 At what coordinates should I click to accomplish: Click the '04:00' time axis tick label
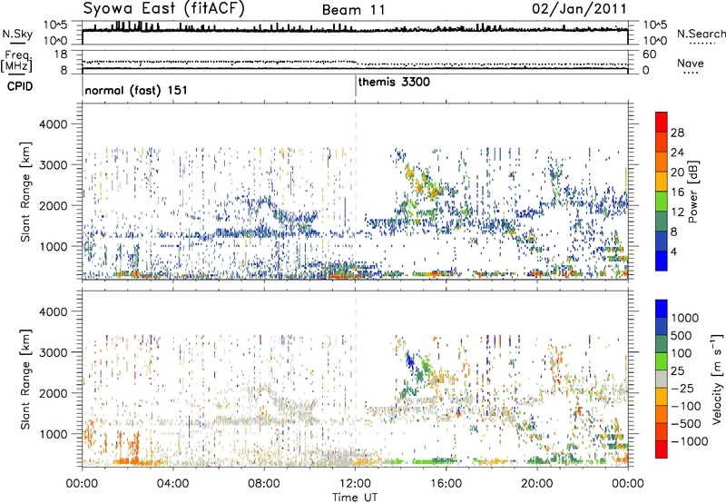pyautogui.click(x=173, y=484)
